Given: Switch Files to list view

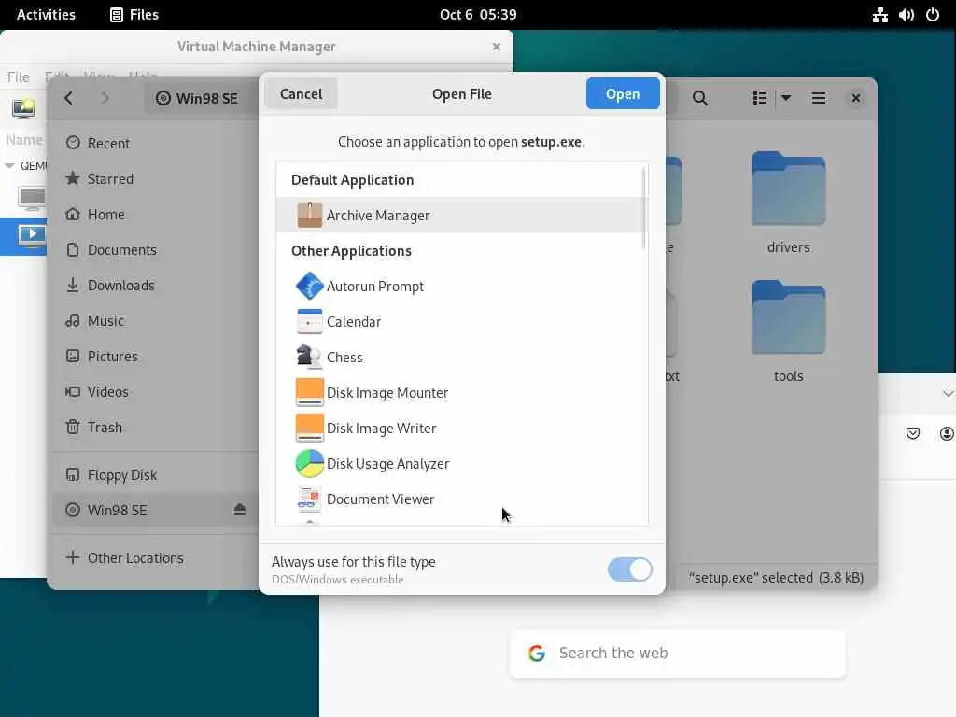Looking at the screenshot, I should tap(760, 98).
